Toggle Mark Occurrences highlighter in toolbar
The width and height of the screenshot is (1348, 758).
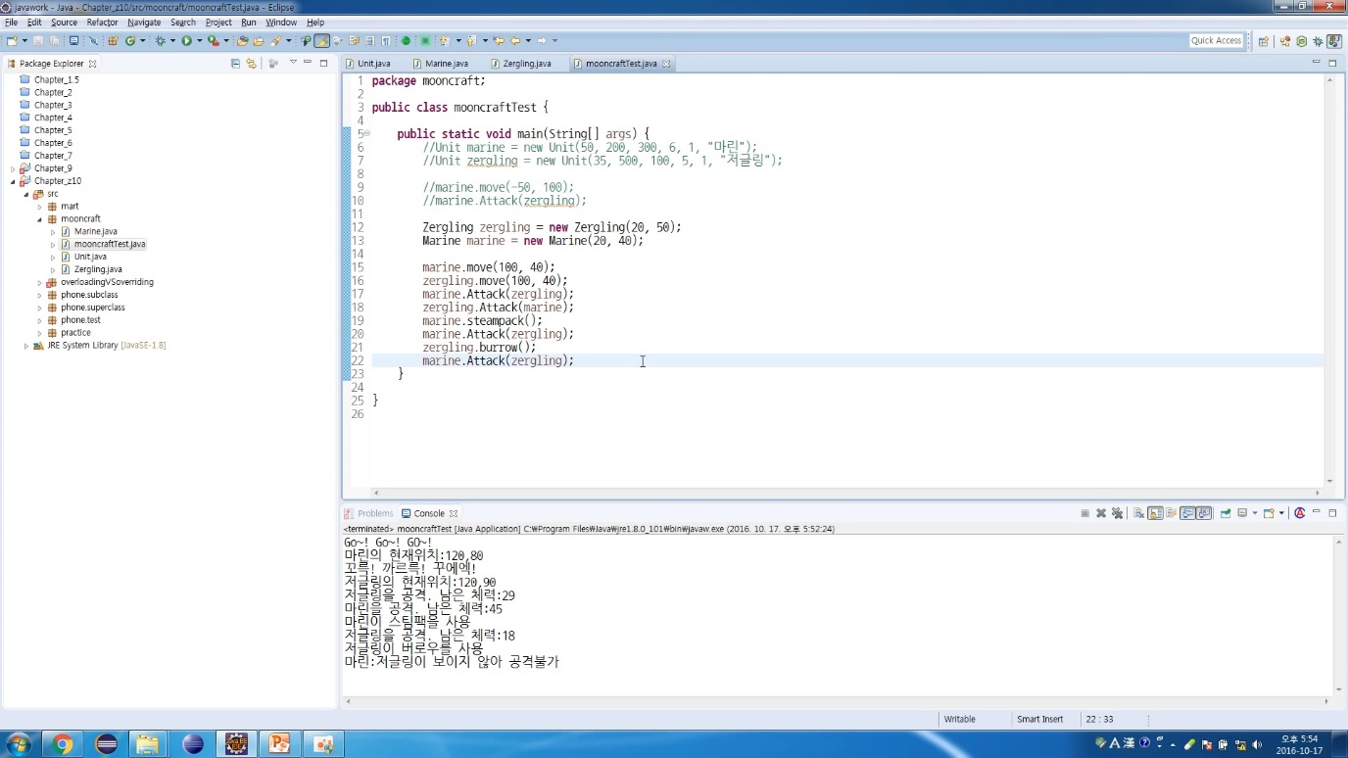[321, 41]
